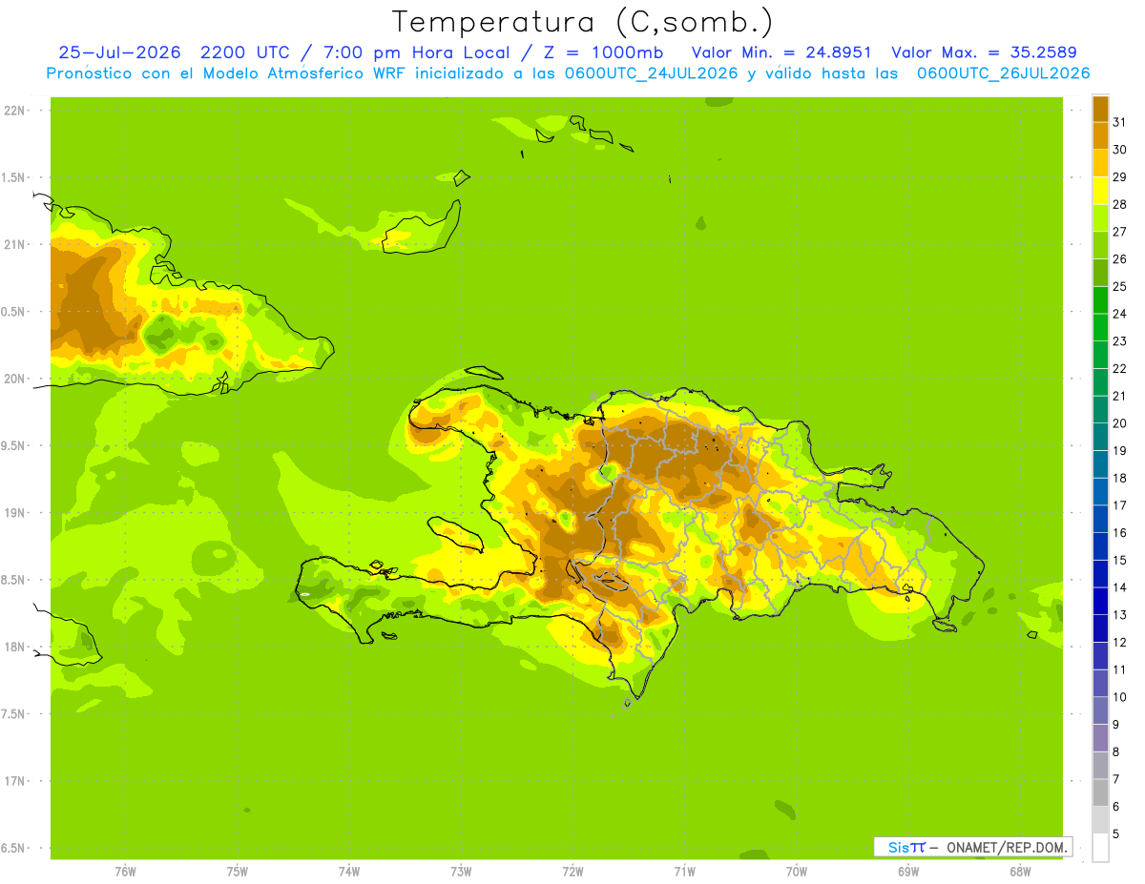The height and width of the screenshot is (884, 1145).
Task: Click the '72W' longitude label
Action: coord(572,872)
